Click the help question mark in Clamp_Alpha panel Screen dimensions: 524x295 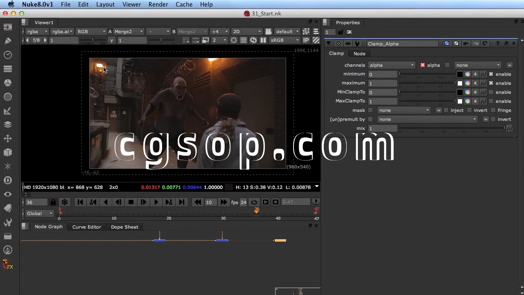pos(498,43)
